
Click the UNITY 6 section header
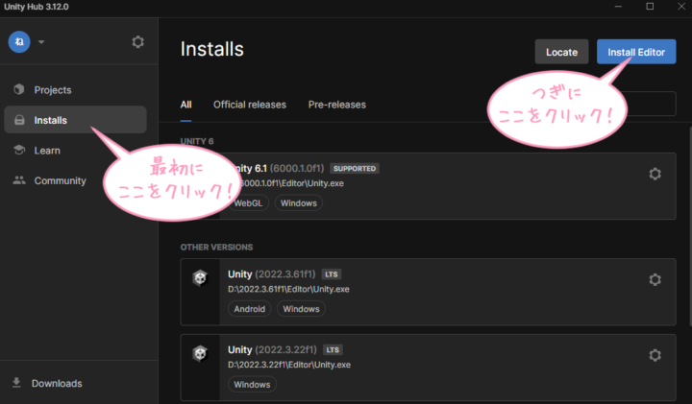(x=197, y=141)
